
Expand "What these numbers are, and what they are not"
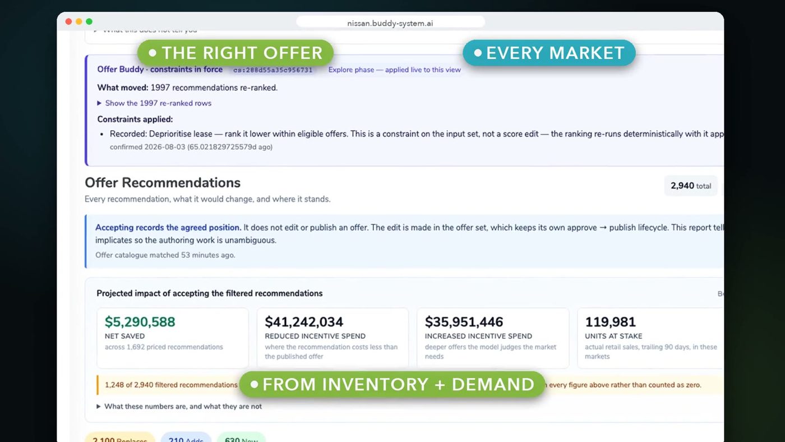(179, 406)
